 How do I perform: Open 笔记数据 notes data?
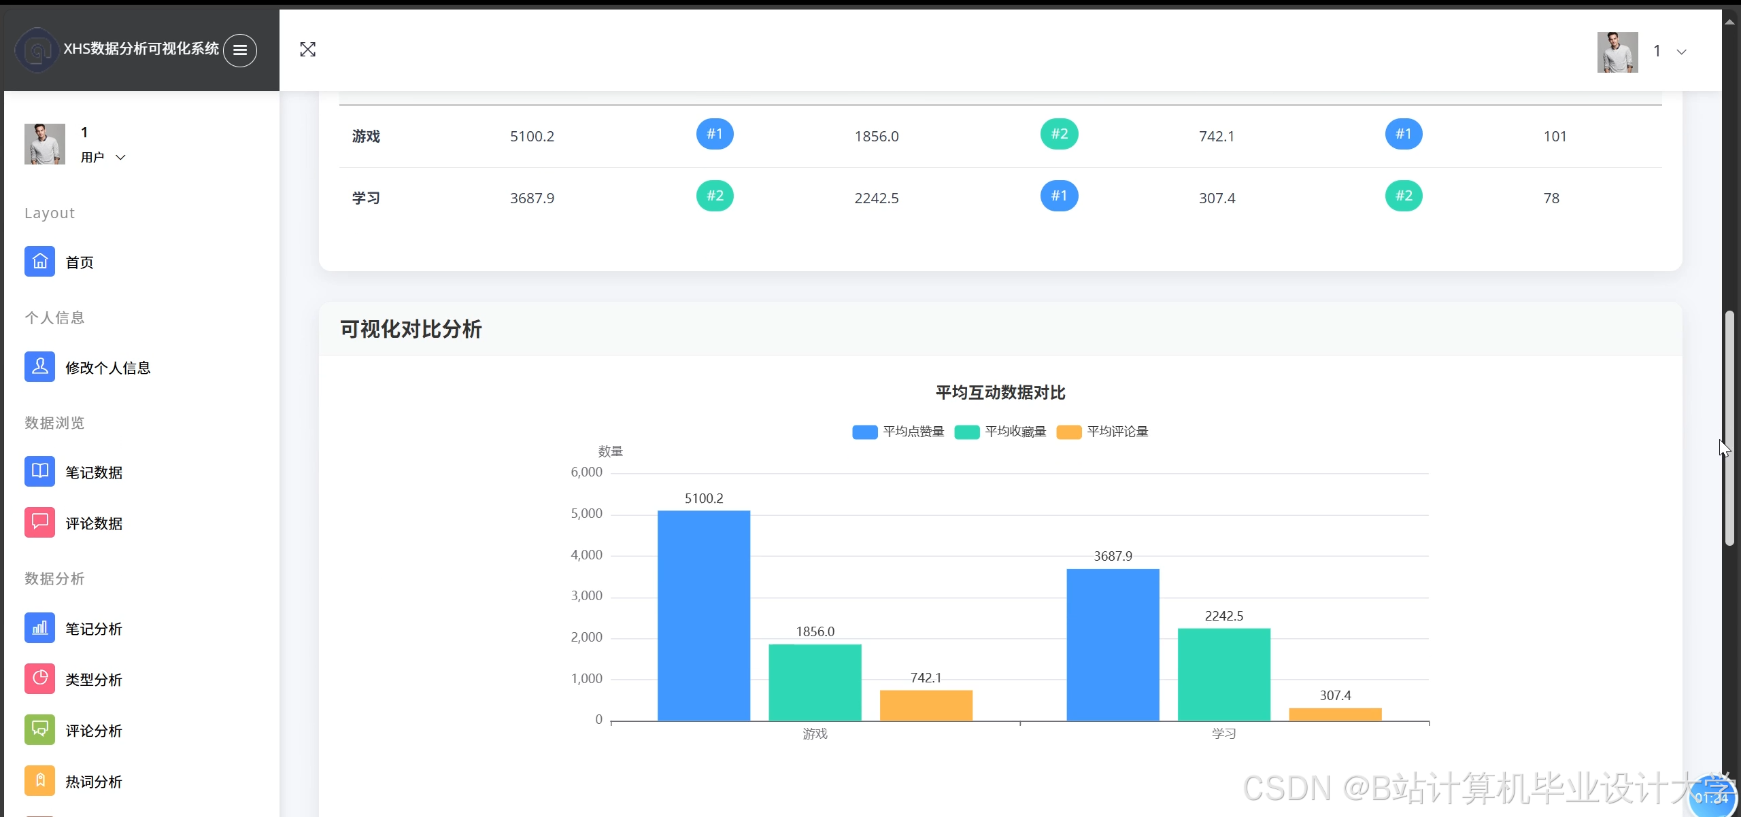click(93, 472)
